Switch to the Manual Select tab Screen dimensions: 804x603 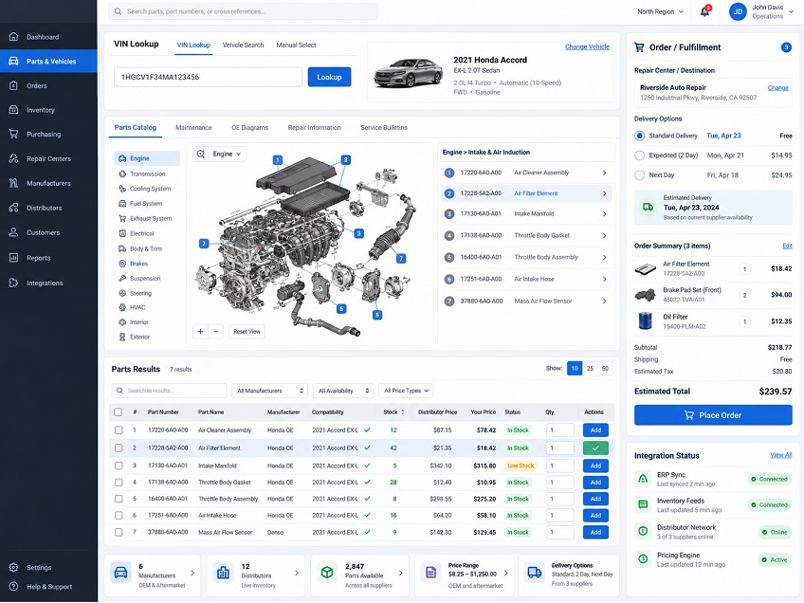pyautogui.click(x=296, y=46)
